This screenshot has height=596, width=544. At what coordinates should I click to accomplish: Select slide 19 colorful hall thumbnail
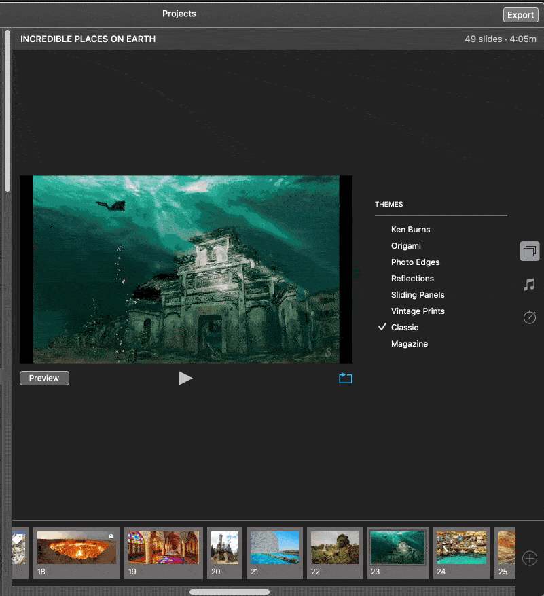click(163, 548)
